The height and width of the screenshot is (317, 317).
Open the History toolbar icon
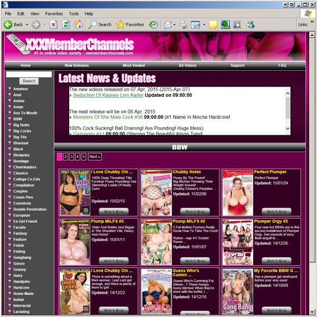point(153,24)
